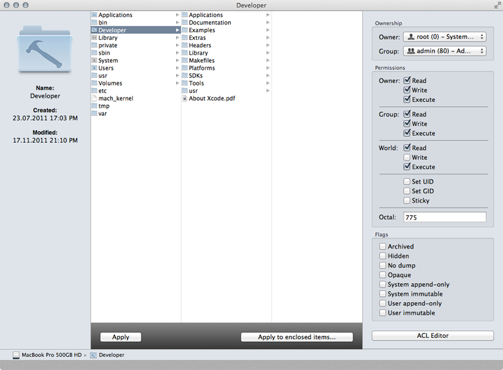
Task: Click the etc folder icon
Action: click(x=94, y=91)
